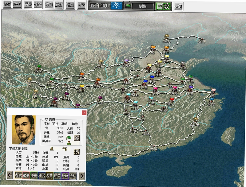Click the officer head icon above 在野

pyautogui.click(x=52, y=149)
